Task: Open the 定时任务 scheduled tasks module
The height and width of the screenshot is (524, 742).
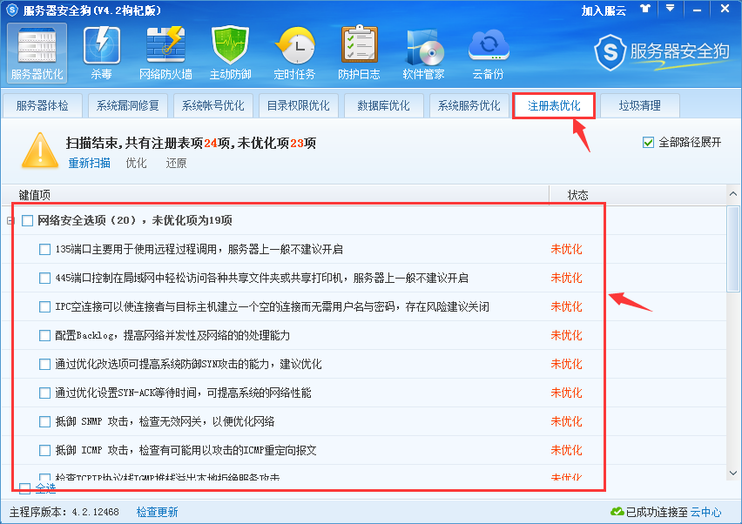Action: coord(294,53)
